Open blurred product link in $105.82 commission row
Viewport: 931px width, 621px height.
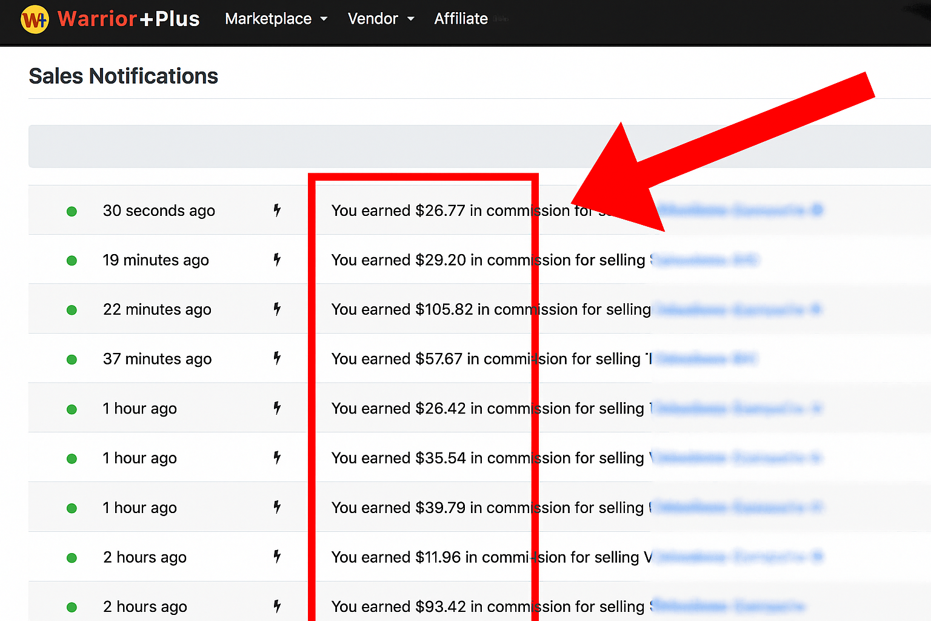pyautogui.click(x=736, y=310)
